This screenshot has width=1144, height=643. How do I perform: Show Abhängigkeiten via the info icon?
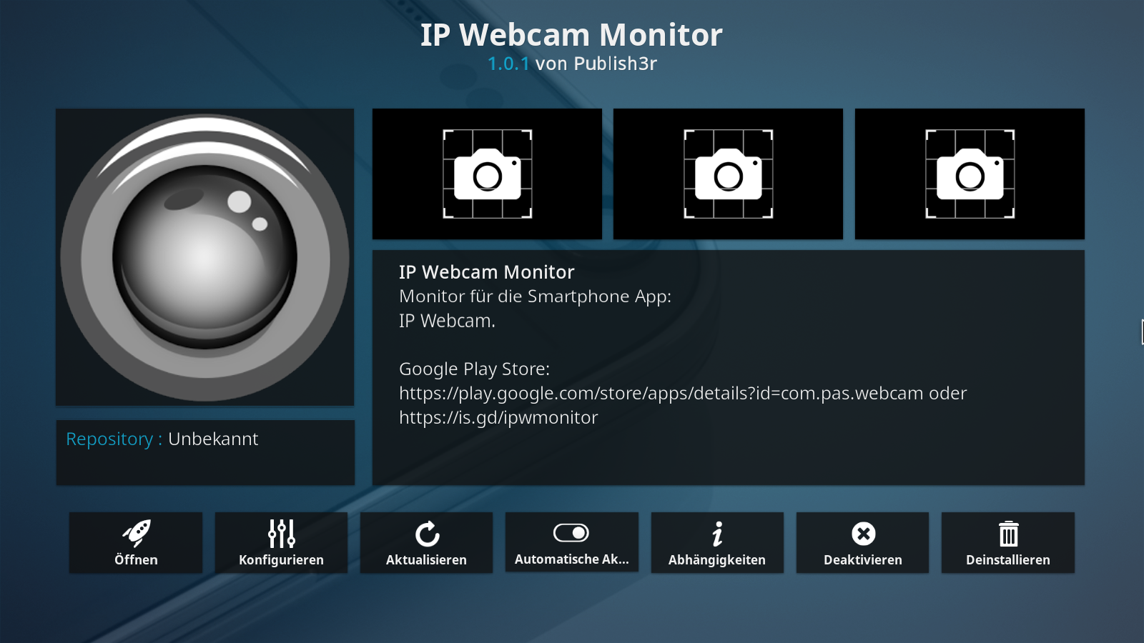click(x=717, y=534)
